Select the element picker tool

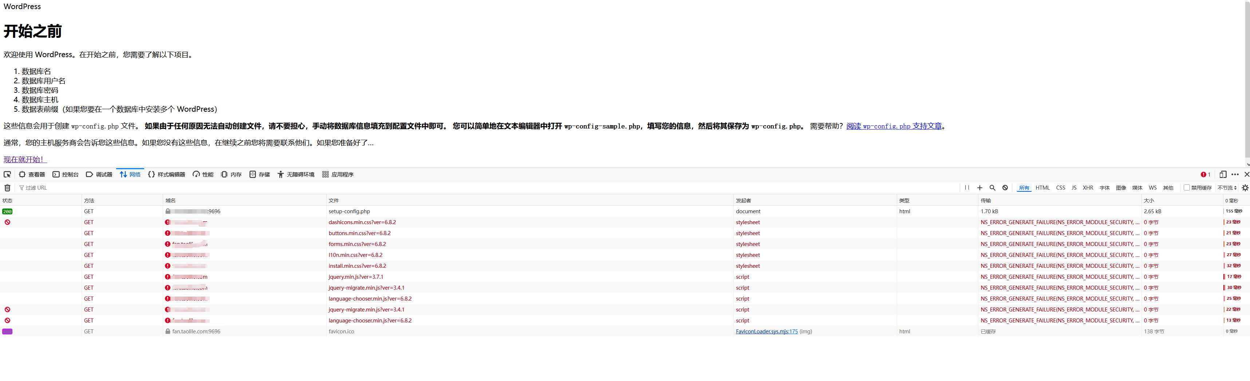pos(7,175)
